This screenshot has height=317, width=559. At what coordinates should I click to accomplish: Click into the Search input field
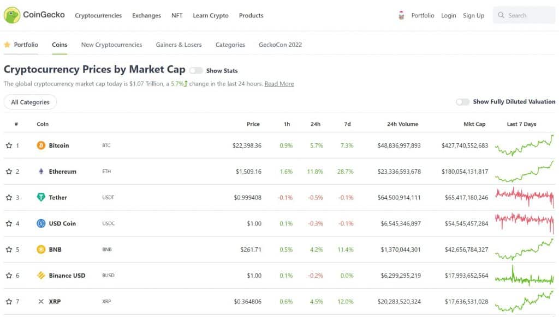pos(524,15)
